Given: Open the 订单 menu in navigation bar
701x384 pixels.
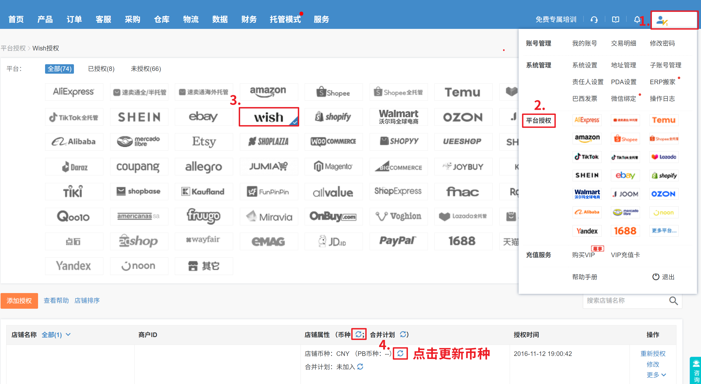Looking at the screenshot, I should [74, 19].
